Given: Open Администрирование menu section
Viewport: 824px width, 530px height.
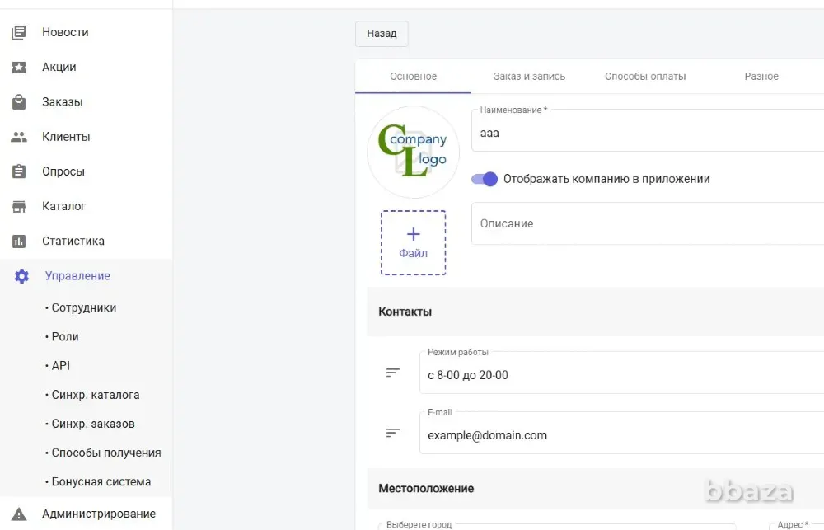Looking at the screenshot, I should tap(87, 514).
